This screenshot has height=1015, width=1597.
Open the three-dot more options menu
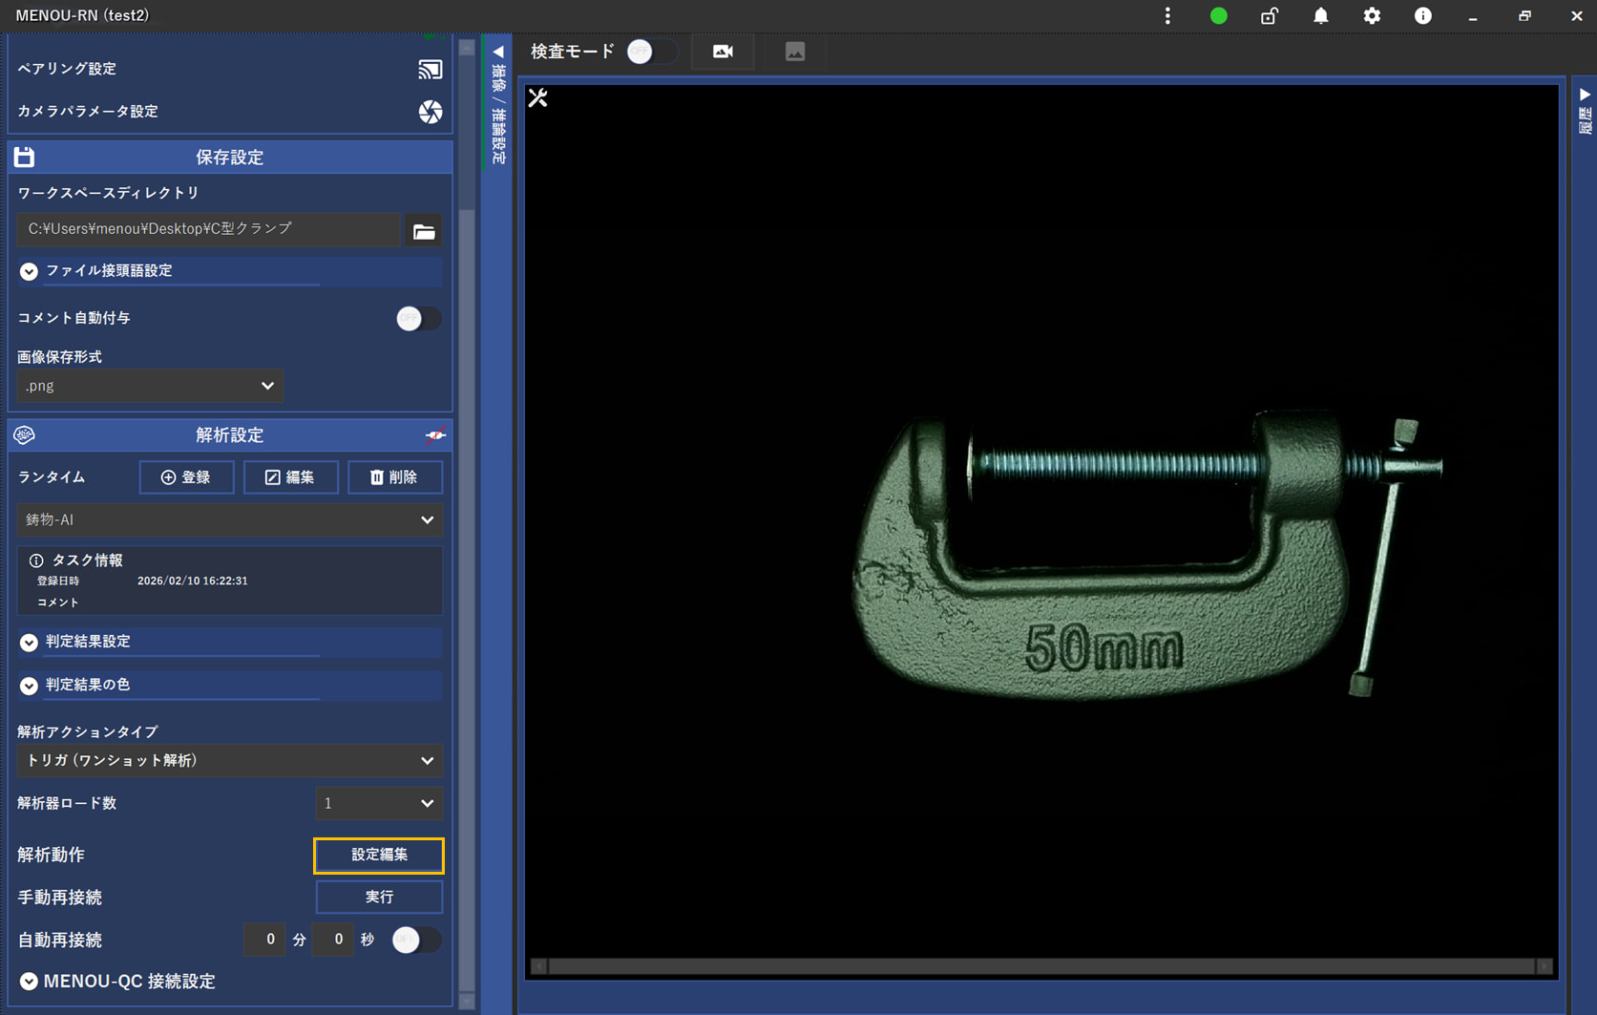(1167, 16)
